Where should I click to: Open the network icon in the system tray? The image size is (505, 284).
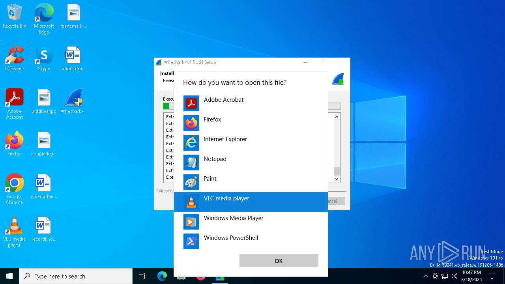point(445,276)
